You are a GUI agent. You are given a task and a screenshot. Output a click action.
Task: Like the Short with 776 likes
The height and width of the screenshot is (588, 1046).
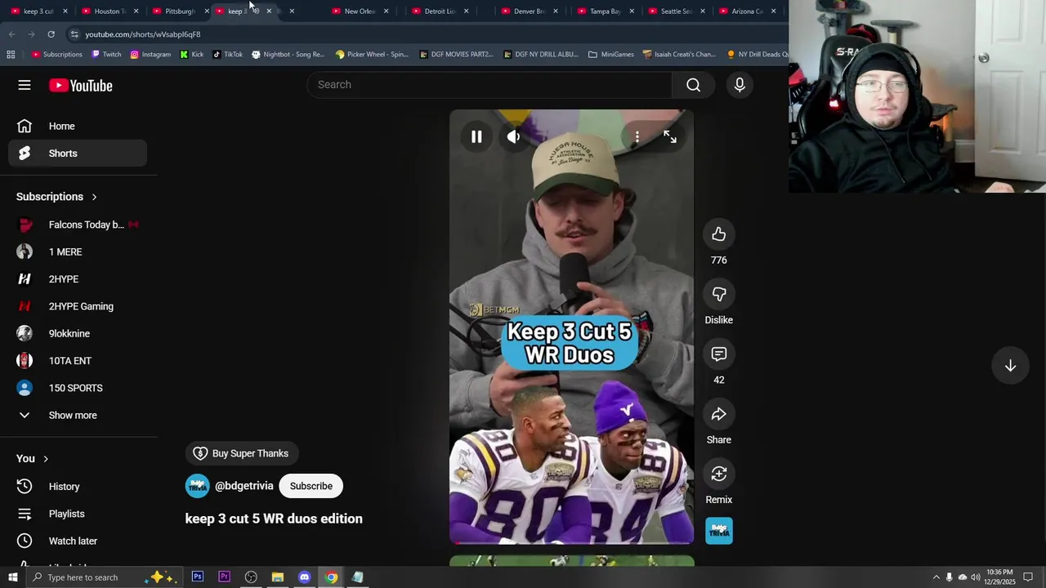click(x=719, y=234)
